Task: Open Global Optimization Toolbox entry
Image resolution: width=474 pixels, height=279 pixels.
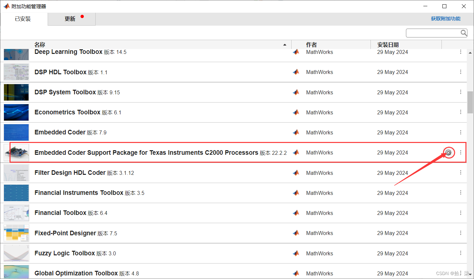Action: 76,273
